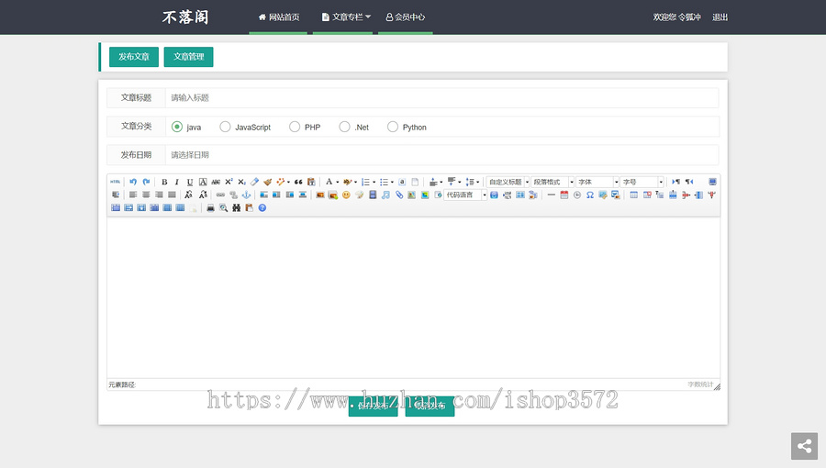Image resolution: width=826 pixels, height=468 pixels.
Task: Print the editor content
Action: 210,208
